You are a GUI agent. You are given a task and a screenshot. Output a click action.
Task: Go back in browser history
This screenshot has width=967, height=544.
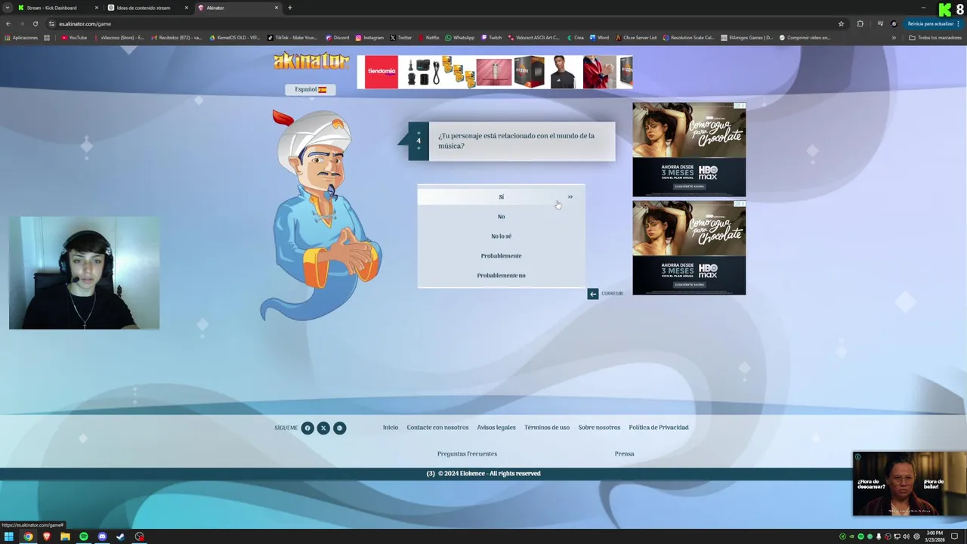[x=8, y=23]
